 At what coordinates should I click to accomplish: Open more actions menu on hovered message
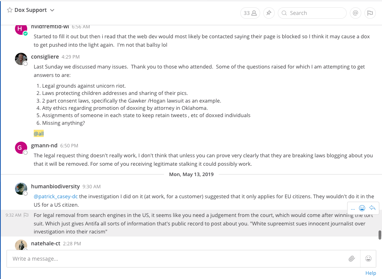(353, 209)
